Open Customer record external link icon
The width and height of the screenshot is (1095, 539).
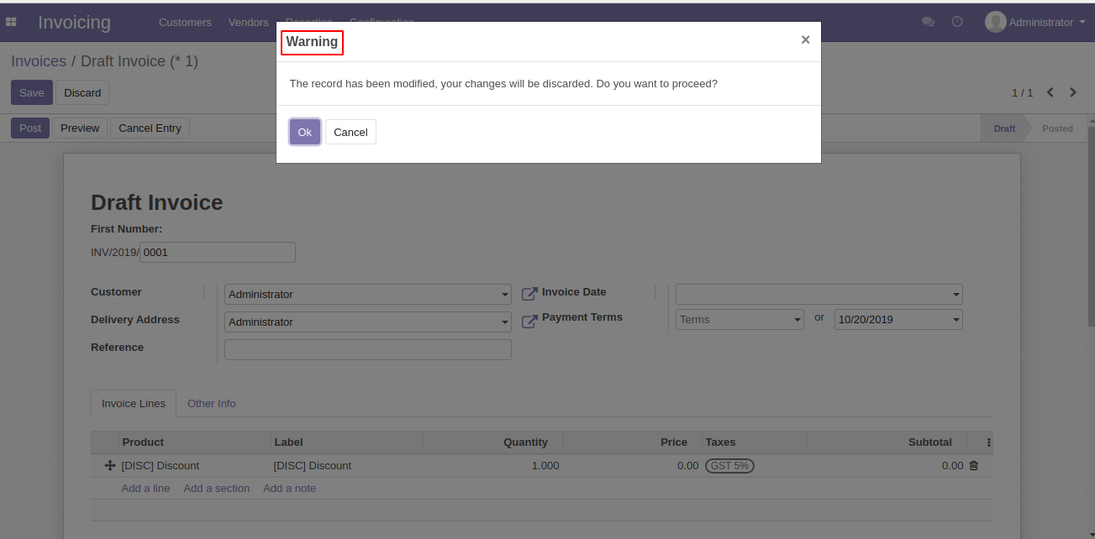tap(529, 294)
